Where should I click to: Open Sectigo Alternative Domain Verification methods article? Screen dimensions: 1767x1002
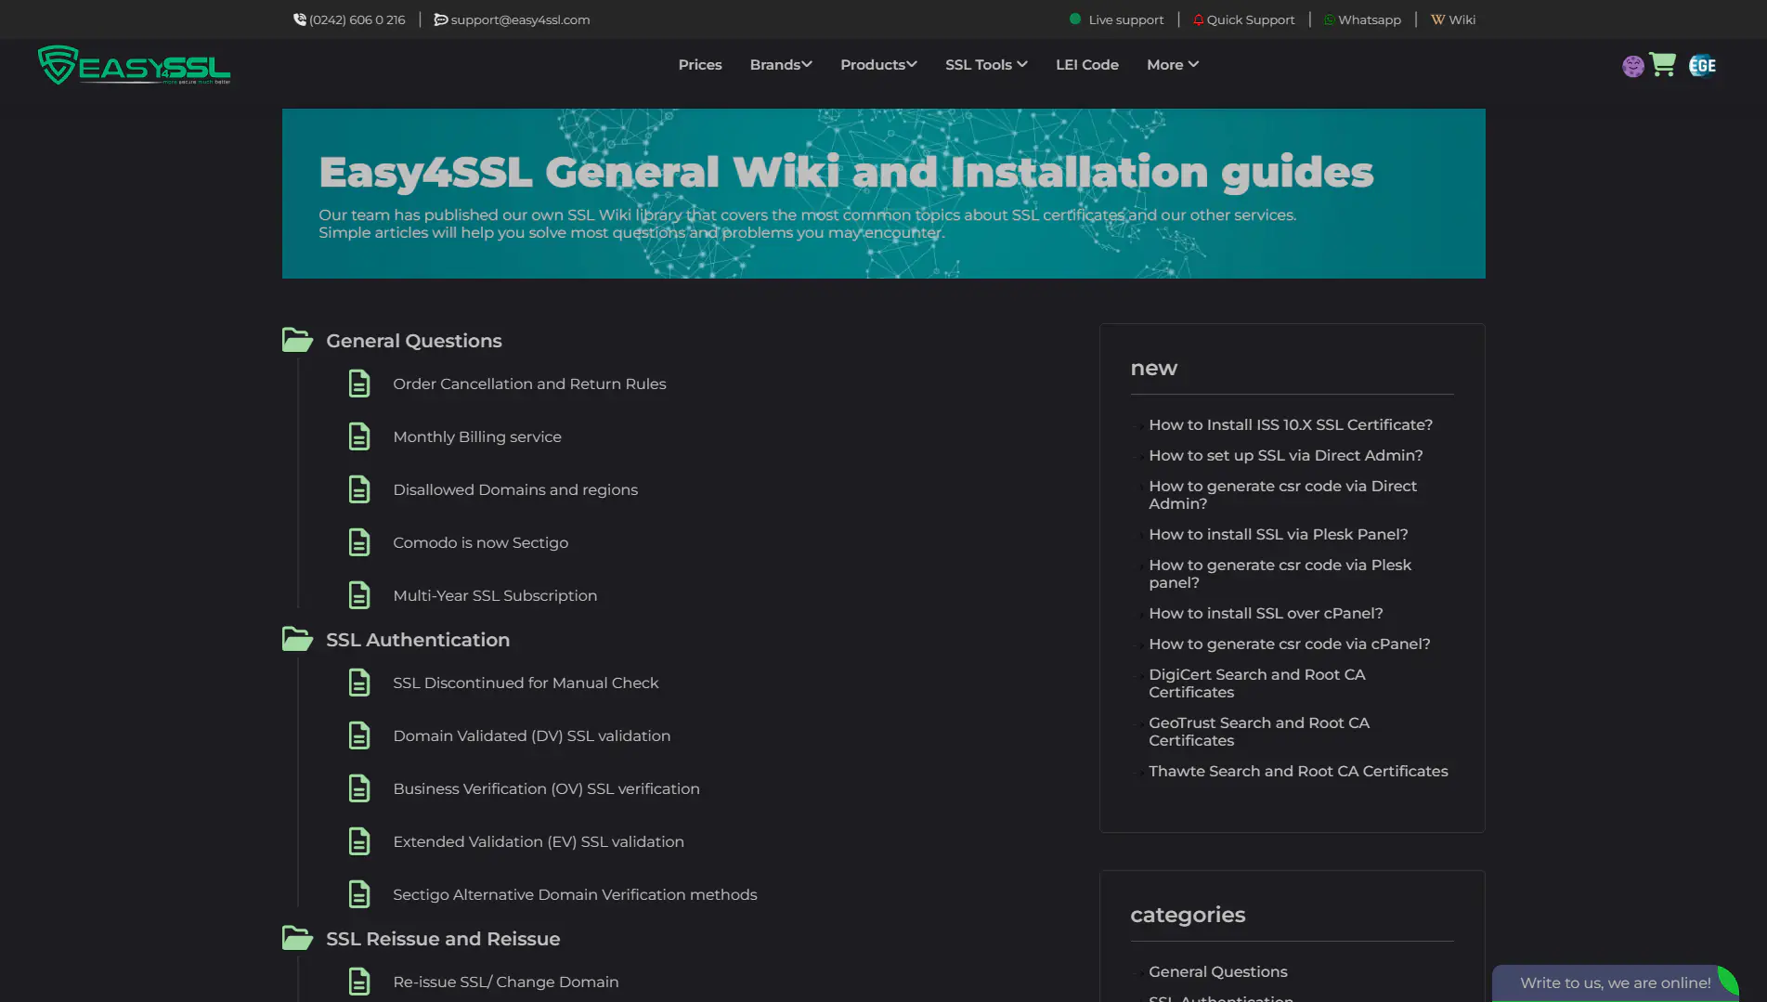(575, 894)
